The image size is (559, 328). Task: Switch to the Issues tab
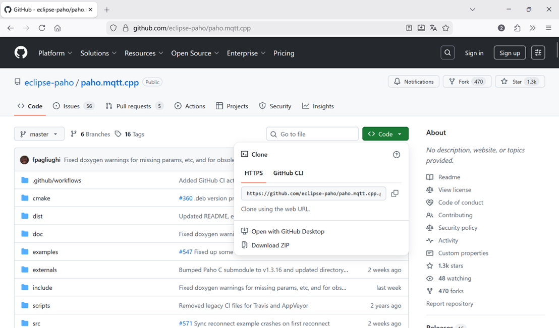click(x=73, y=106)
